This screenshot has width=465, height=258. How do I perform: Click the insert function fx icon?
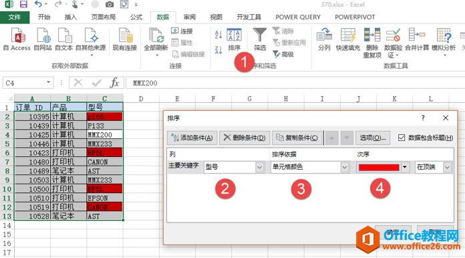114,83
